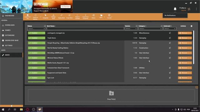This screenshot has width=200, height=112.
Task: Collapse the drop files panel icon
Action: pyautogui.click(x=197, y=87)
